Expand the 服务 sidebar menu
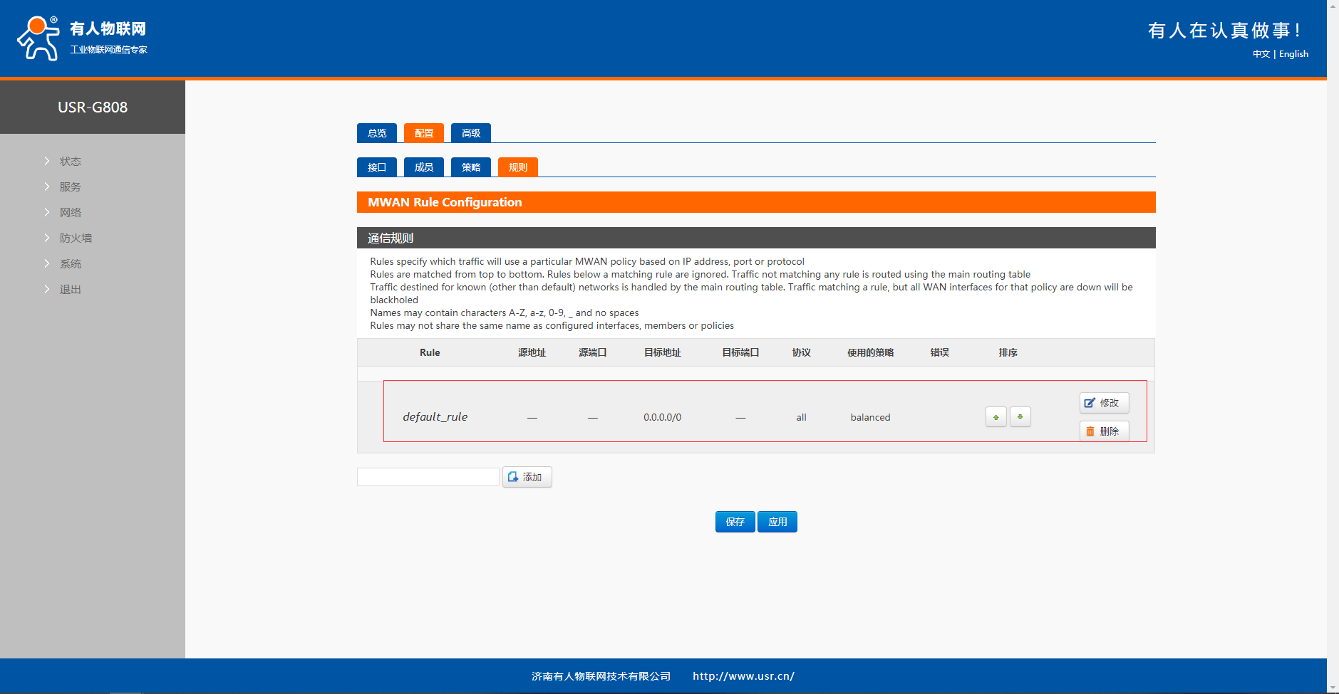This screenshot has width=1339, height=694. click(x=70, y=187)
